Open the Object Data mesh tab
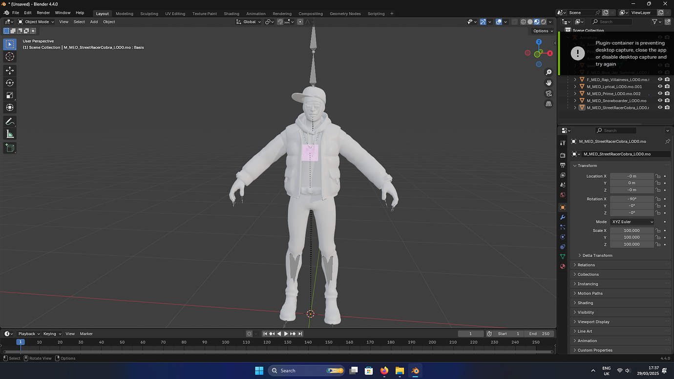The width and height of the screenshot is (674, 379). point(563,256)
